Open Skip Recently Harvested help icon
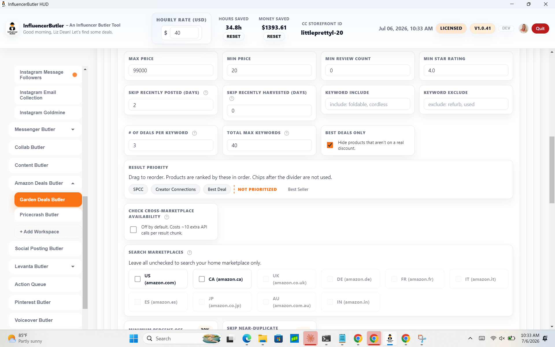 [232, 99]
